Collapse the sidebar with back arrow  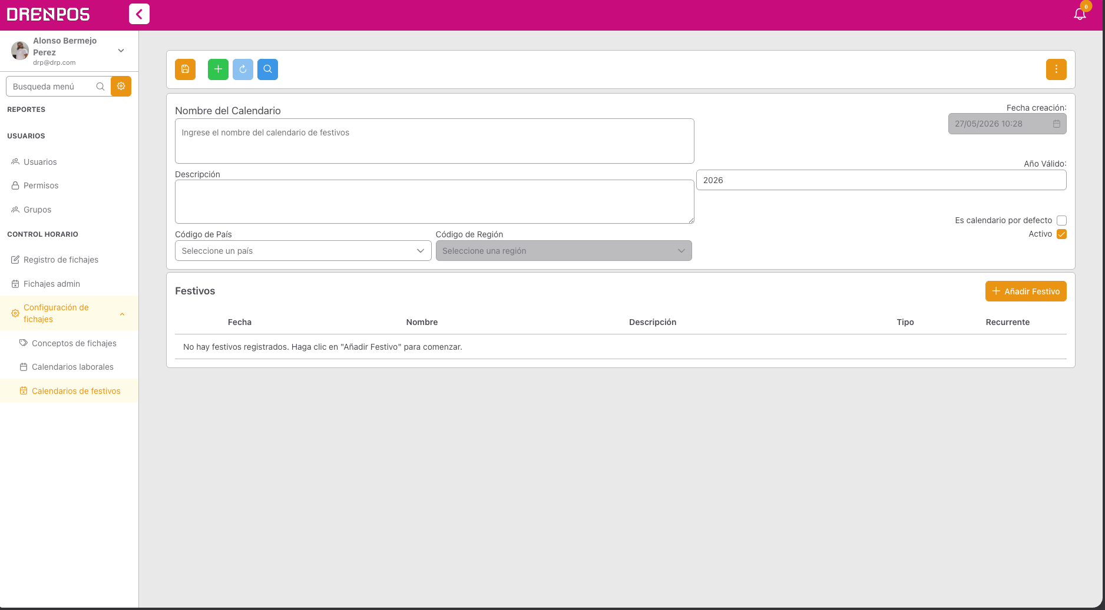click(139, 14)
